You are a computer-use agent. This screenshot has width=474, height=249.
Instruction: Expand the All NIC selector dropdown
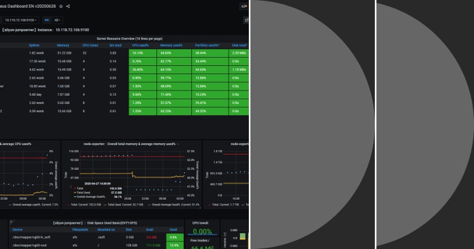(x=57, y=20)
